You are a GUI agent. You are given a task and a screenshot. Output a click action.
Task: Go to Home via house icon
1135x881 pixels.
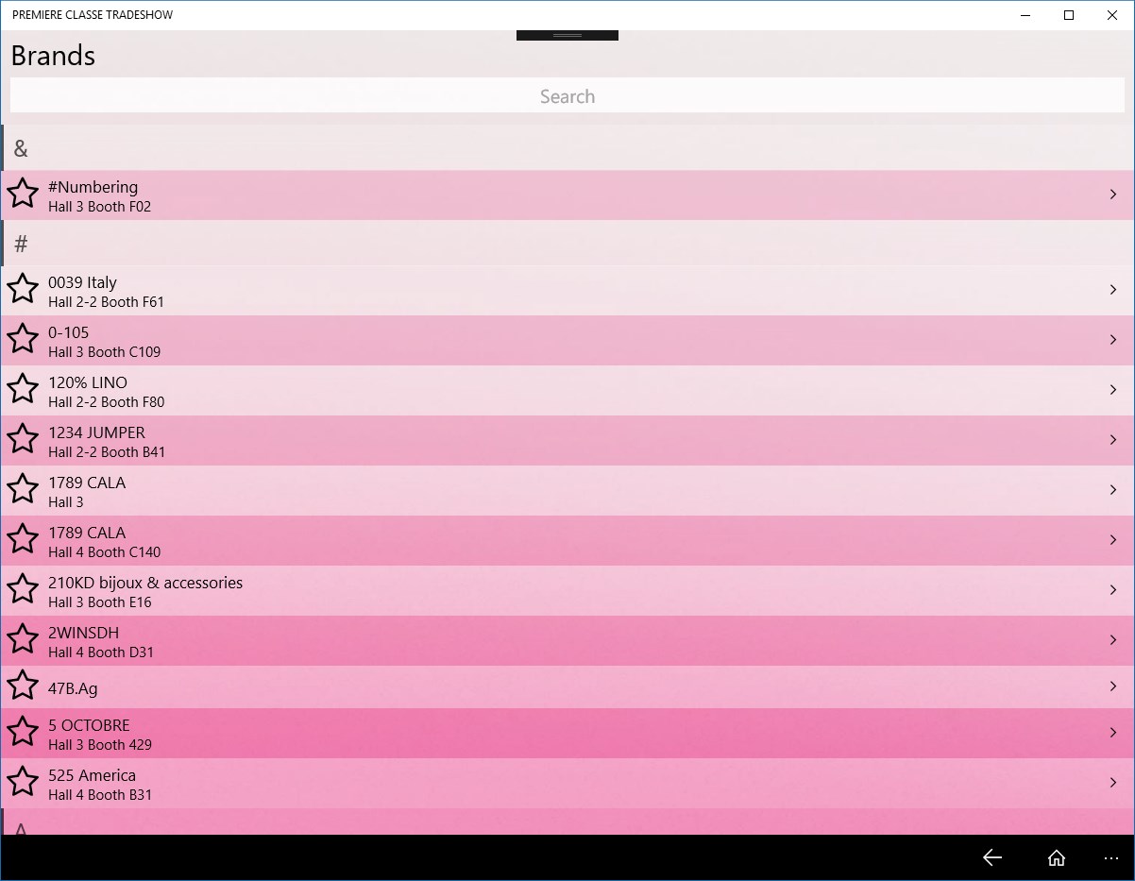point(1057,857)
